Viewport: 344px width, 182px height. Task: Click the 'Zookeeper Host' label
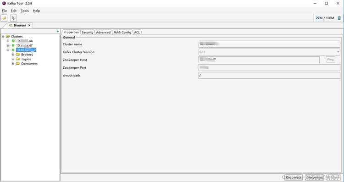pyautogui.click(x=75, y=60)
